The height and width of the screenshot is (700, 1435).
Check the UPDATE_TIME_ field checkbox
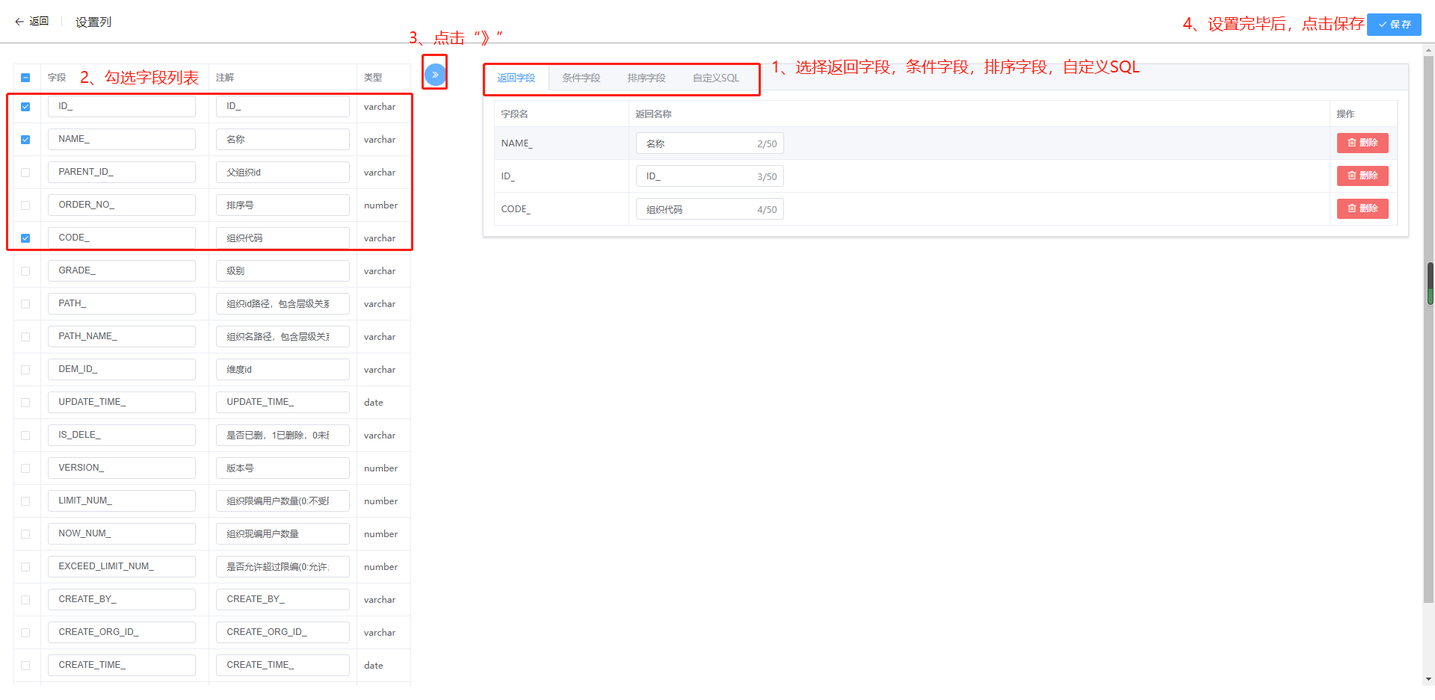25,403
